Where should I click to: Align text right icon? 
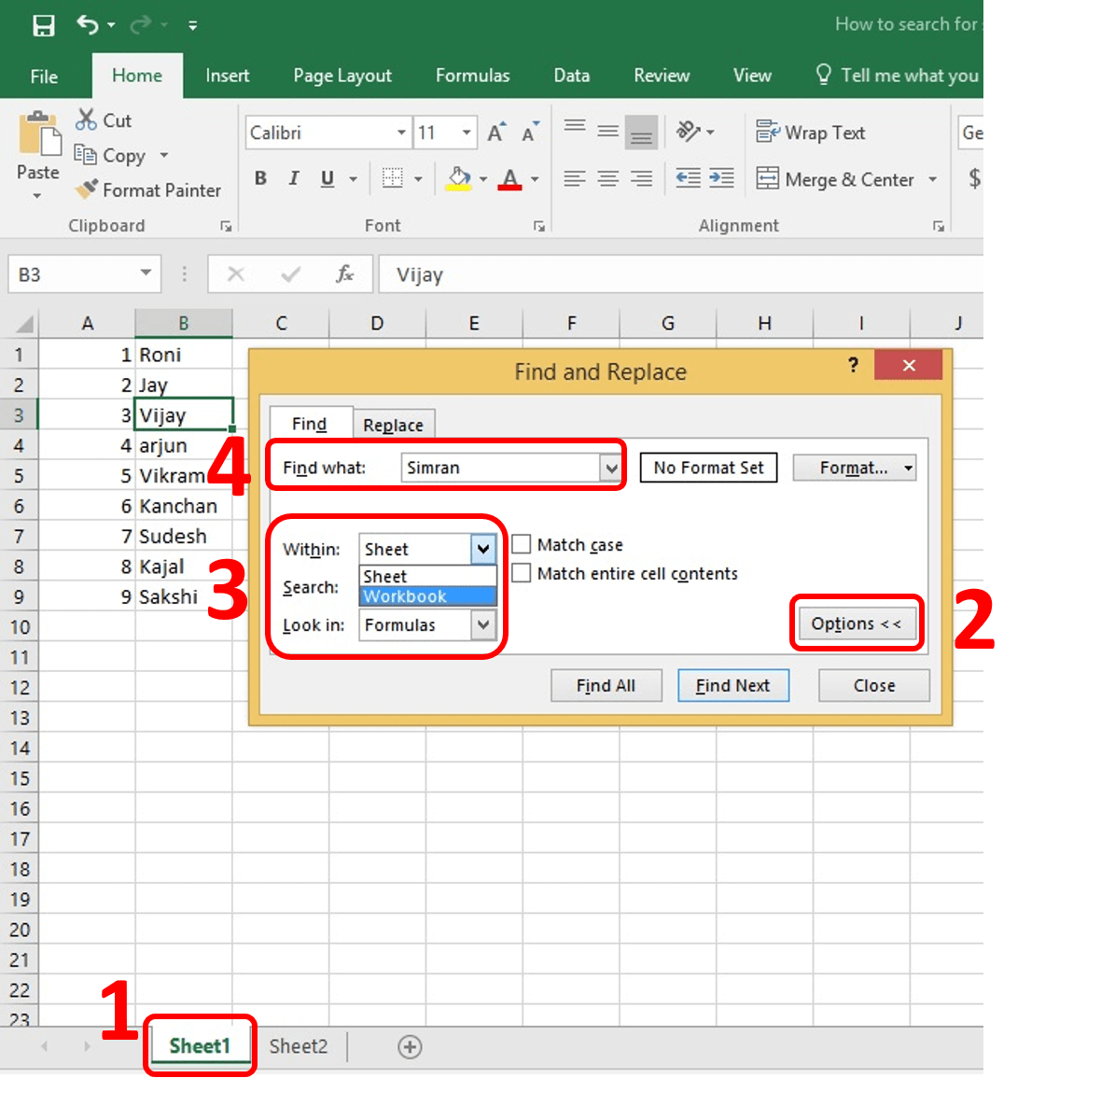[x=641, y=178]
